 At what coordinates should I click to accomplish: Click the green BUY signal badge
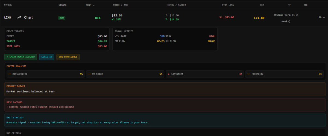(x=62, y=18)
